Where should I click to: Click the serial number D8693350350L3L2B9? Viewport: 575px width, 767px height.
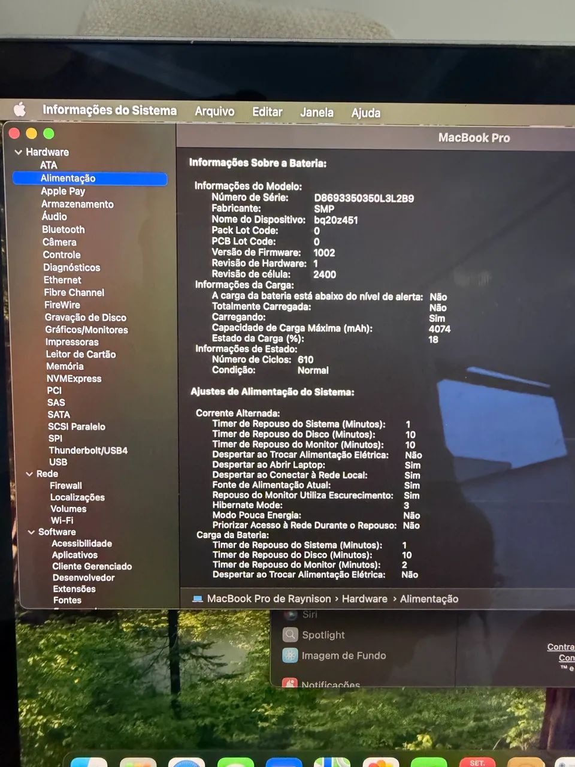click(364, 198)
